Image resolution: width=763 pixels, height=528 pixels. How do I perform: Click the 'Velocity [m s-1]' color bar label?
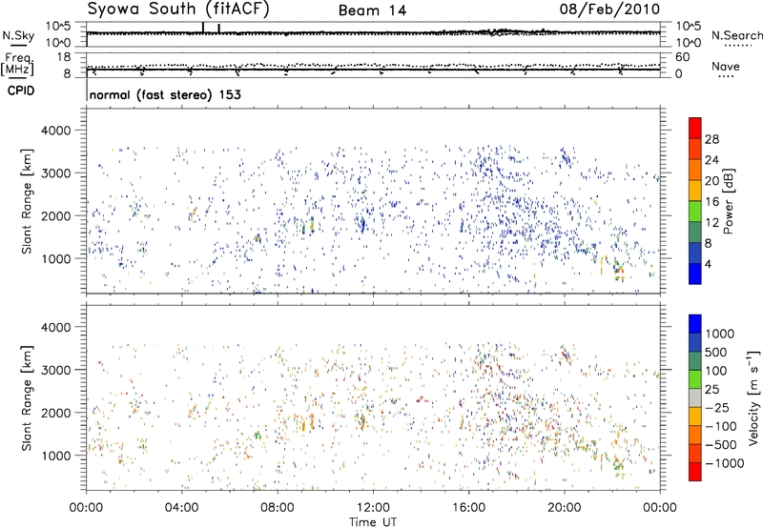753,397
